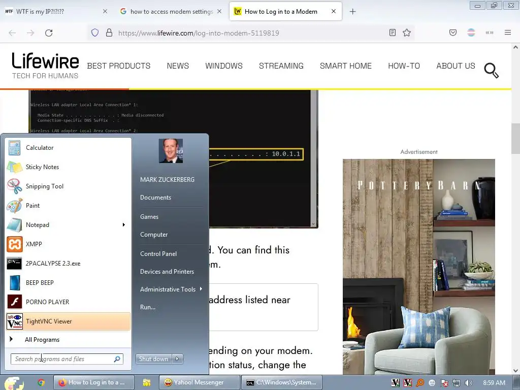Click the Windows Start orb
Viewport: 520px width, 390px height.
tap(14, 383)
